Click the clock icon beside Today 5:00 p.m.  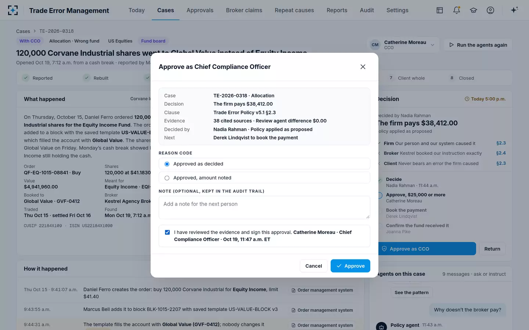(x=467, y=99)
